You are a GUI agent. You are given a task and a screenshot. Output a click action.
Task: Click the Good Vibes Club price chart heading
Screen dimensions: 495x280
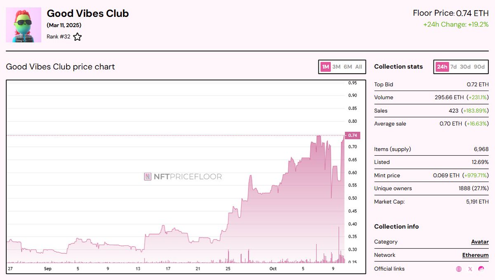pos(60,67)
